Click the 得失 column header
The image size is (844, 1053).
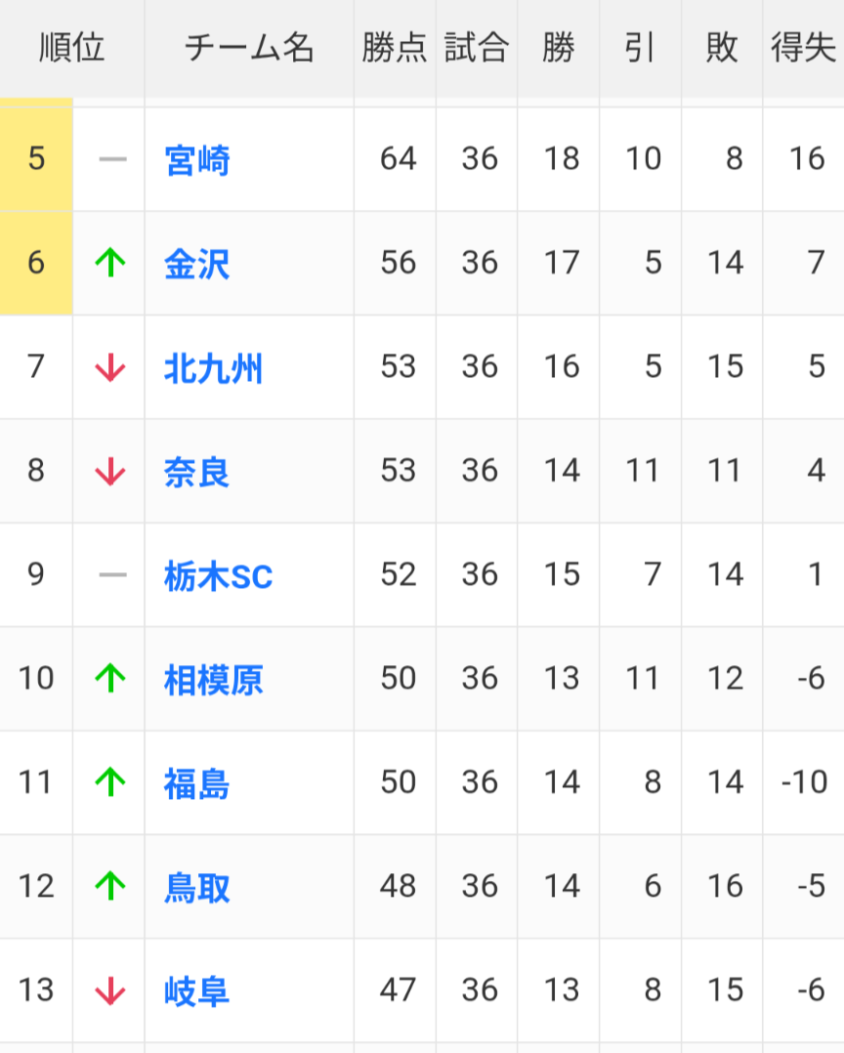803,48
